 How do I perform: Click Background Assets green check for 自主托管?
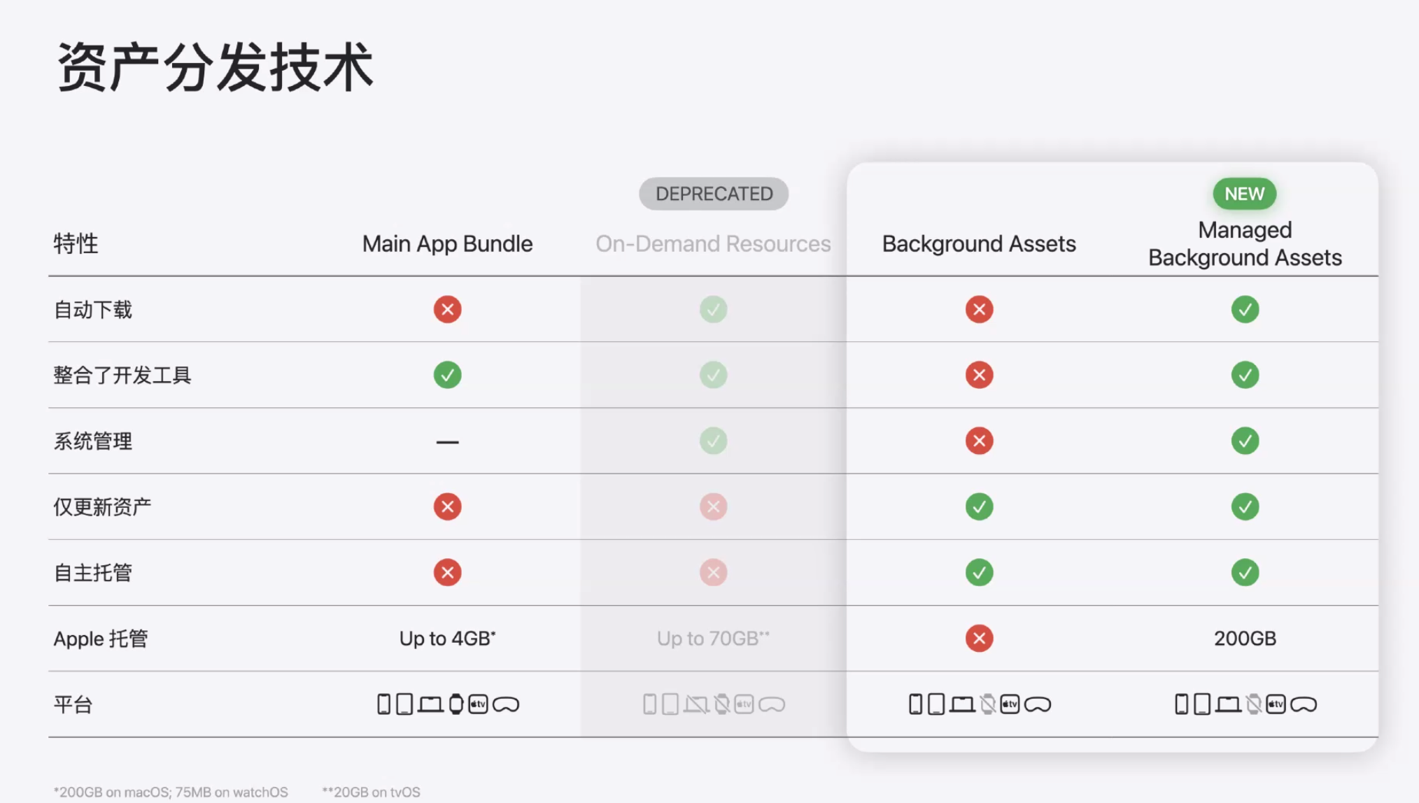(979, 572)
